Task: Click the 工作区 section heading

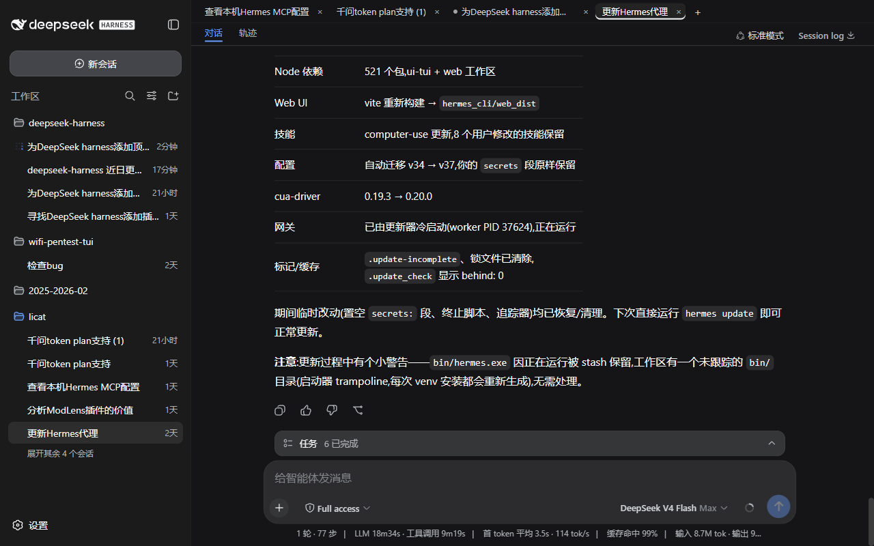Action: (25, 96)
